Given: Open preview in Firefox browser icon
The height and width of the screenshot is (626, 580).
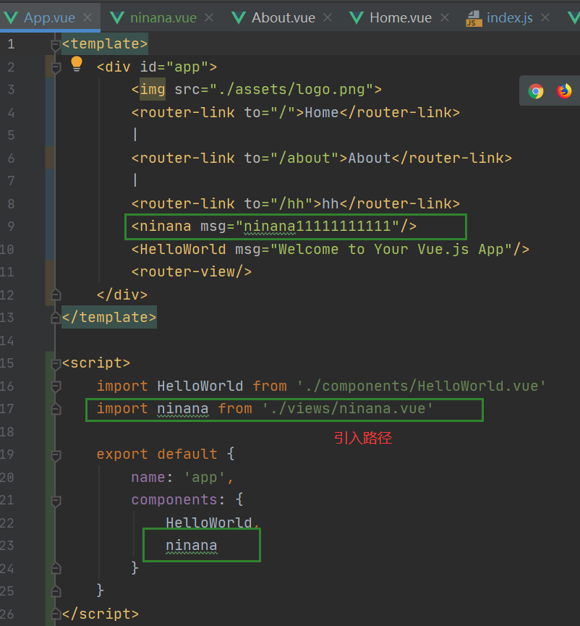Looking at the screenshot, I should [564, 91].
